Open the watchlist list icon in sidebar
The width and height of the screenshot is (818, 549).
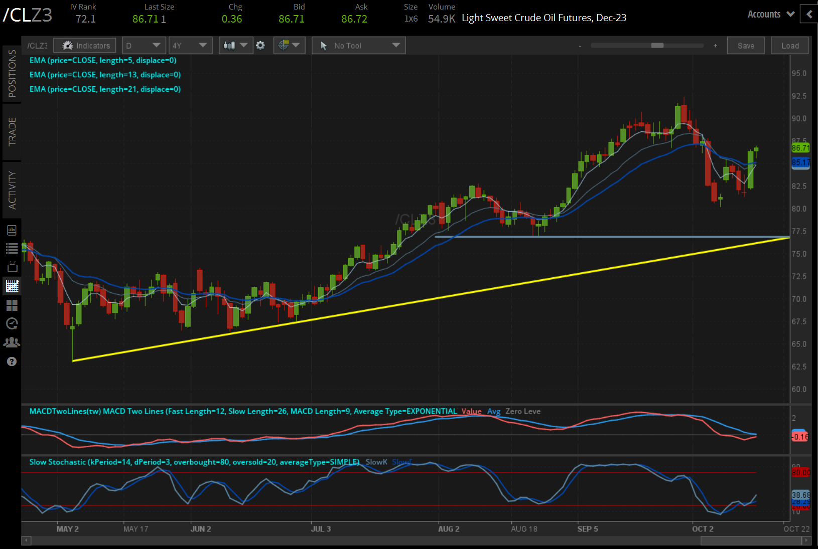pos(12,248)
